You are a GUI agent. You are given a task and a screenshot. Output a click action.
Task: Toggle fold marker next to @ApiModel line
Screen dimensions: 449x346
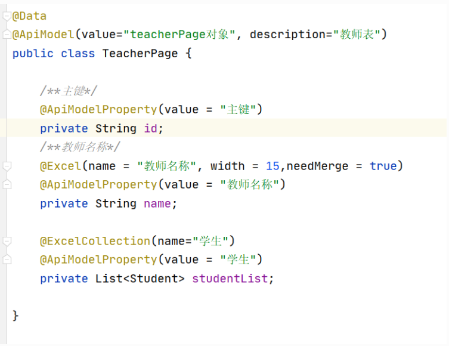pos(7,35)
